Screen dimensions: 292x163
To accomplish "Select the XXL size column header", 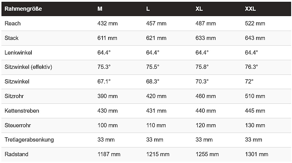I will (x=250, y=9).
